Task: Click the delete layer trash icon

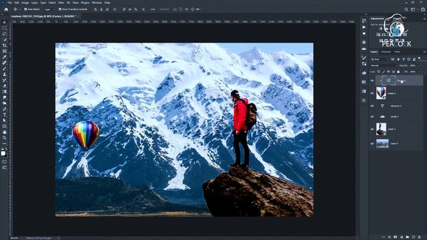Action: click(x=420, y=237)
